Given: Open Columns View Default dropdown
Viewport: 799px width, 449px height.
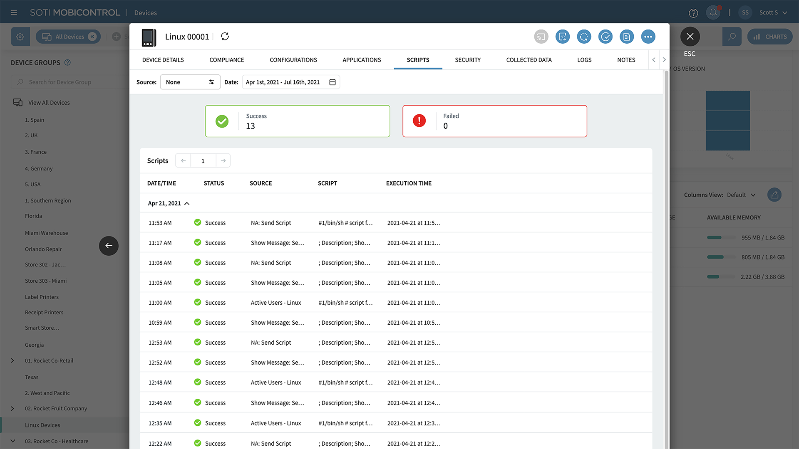Looking at the screenshot, I should (741, 195).
